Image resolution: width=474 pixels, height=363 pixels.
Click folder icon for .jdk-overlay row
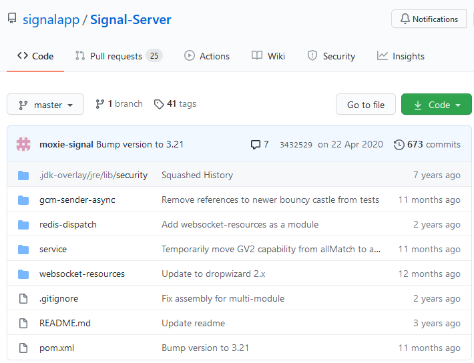[23, 175]
